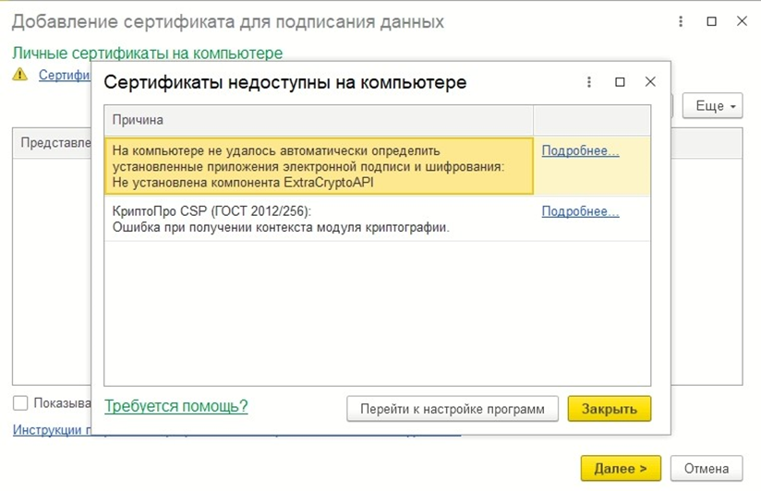Screen dimensions: 761x491
Task: Click the yellow 'Закрыть' button
Action: (610, 409)
